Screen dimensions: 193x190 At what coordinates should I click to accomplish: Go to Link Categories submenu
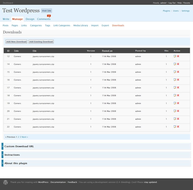click(62, 25)
